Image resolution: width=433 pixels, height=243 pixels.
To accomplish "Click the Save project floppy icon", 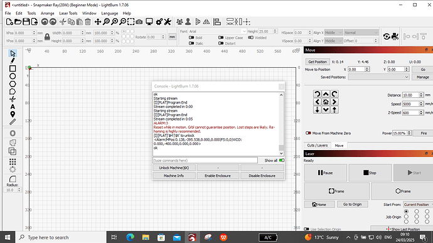I will click(x=26, y=22).
